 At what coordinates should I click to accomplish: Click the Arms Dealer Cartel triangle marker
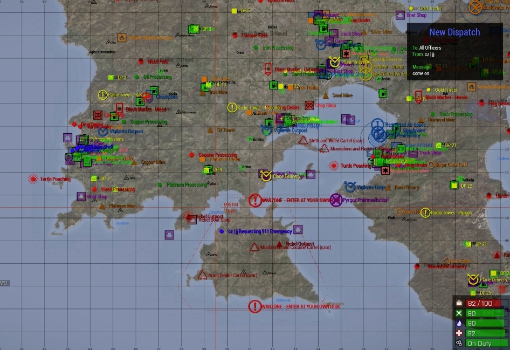(x=202, y=275)
